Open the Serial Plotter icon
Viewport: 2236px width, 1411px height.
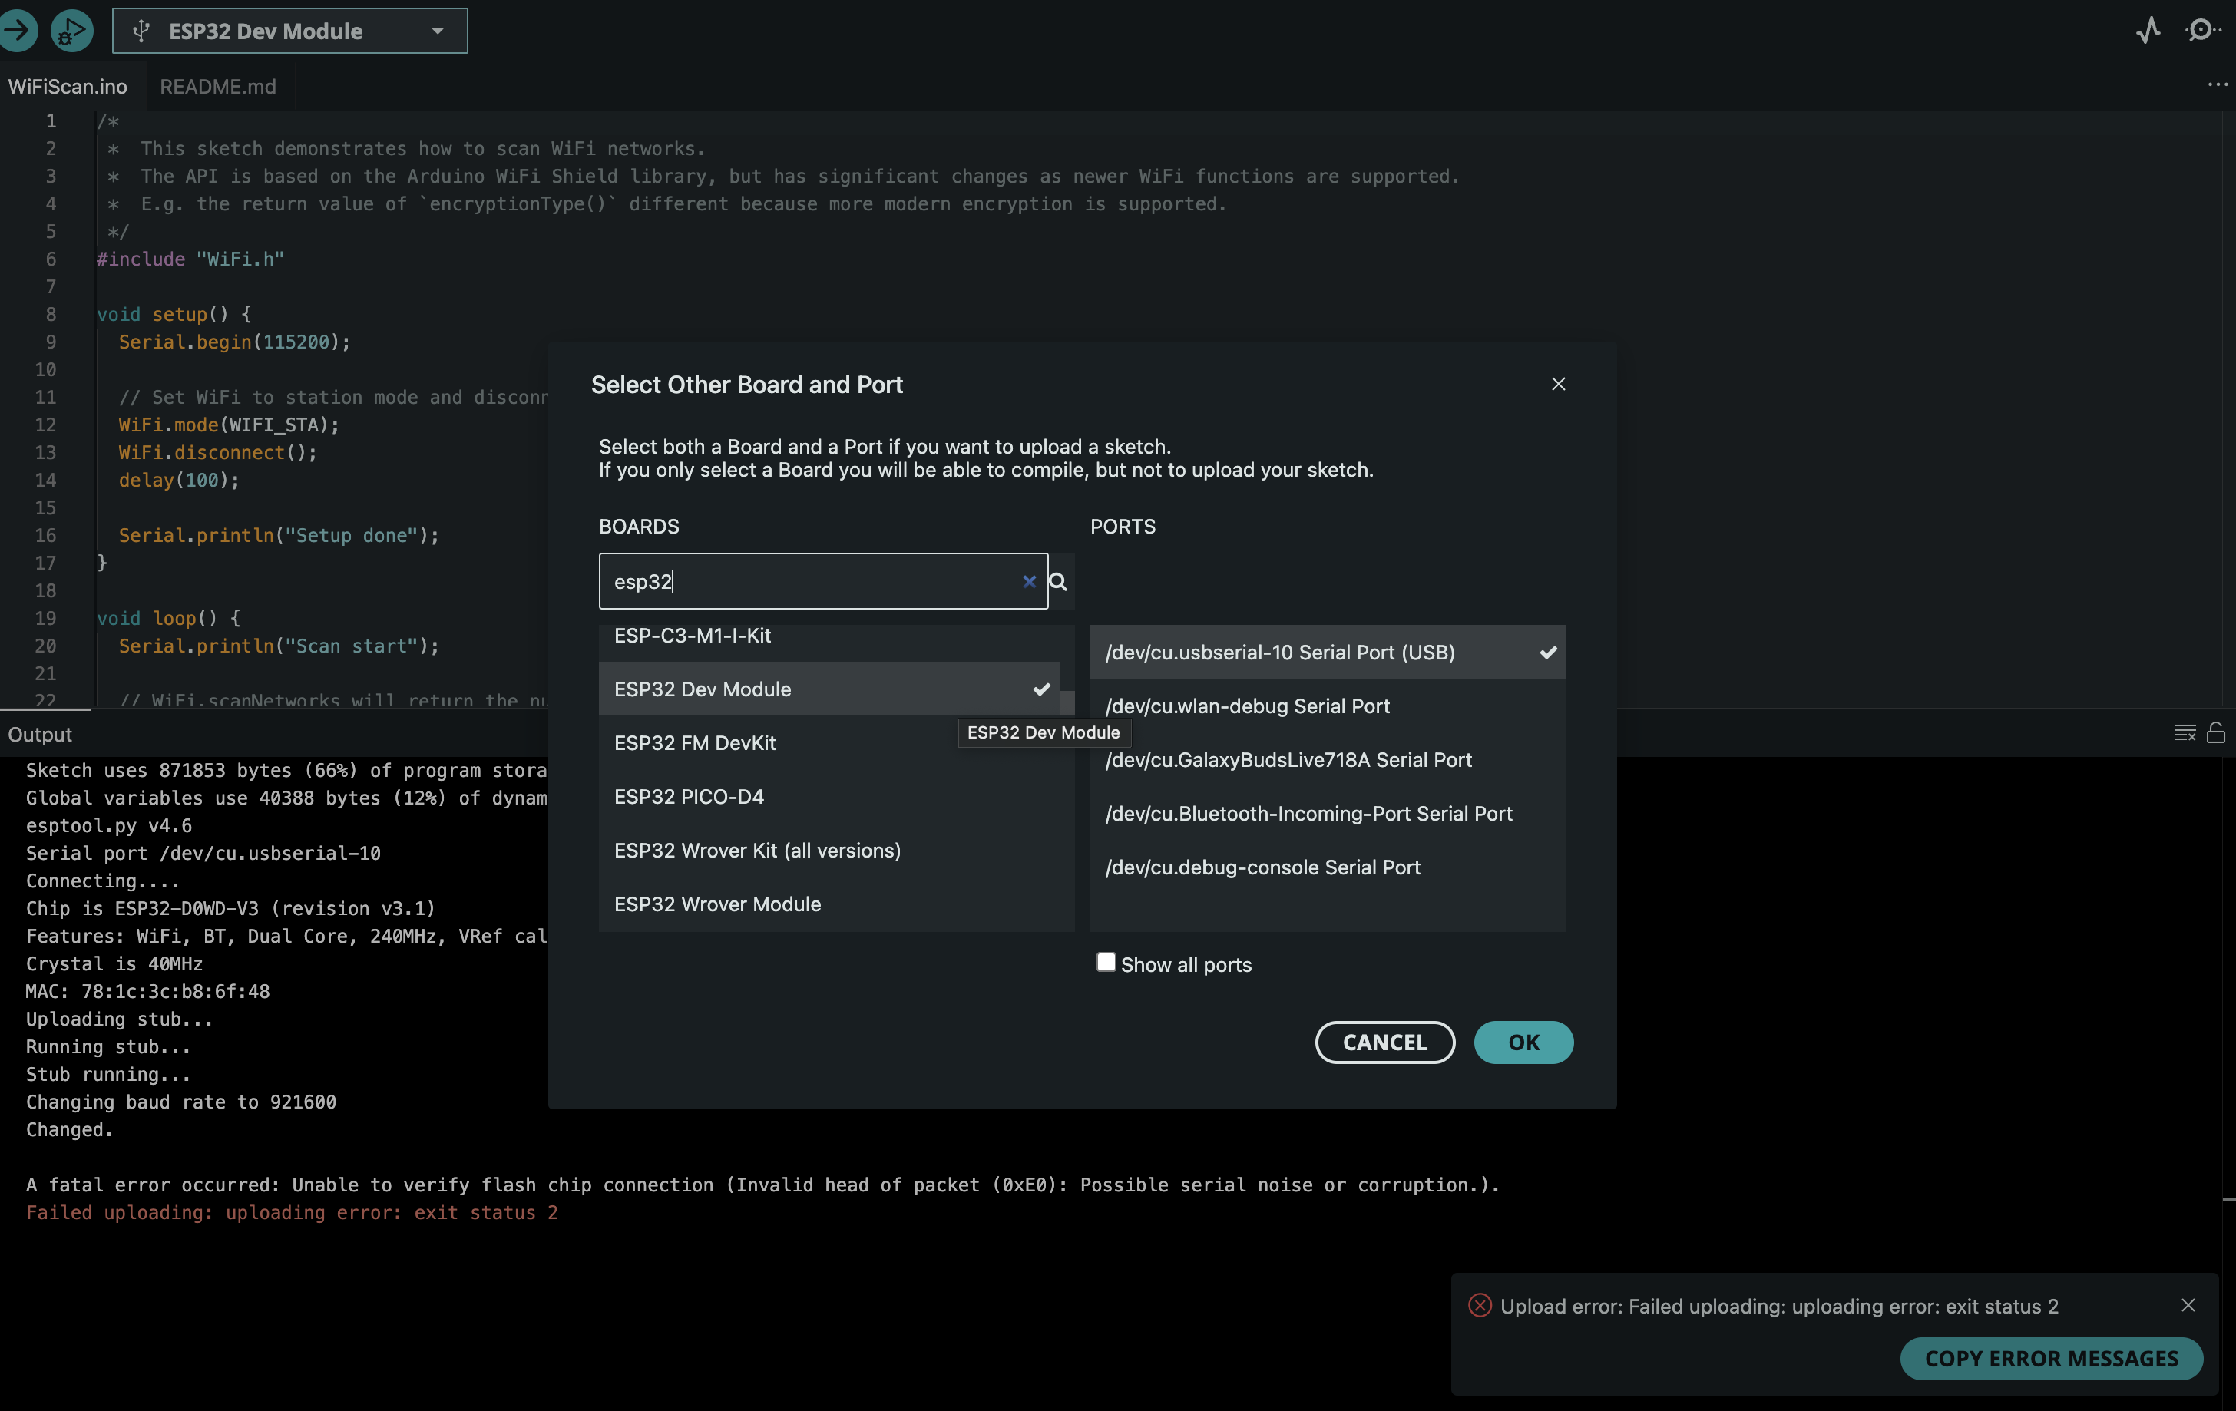[2148, 31]
